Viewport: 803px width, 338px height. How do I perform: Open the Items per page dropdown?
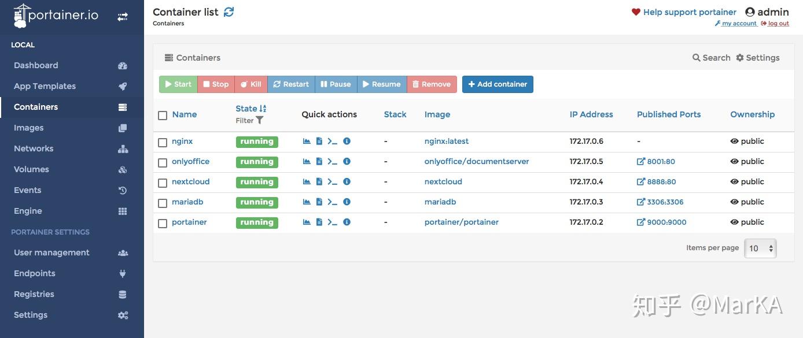[760, 248]
